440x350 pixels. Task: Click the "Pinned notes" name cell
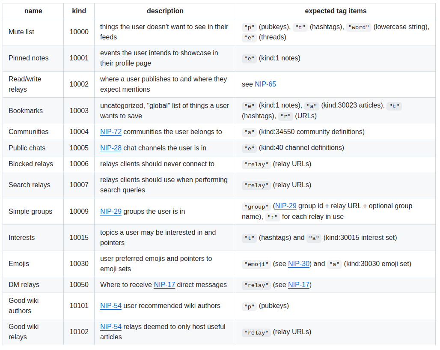[29, 58]
